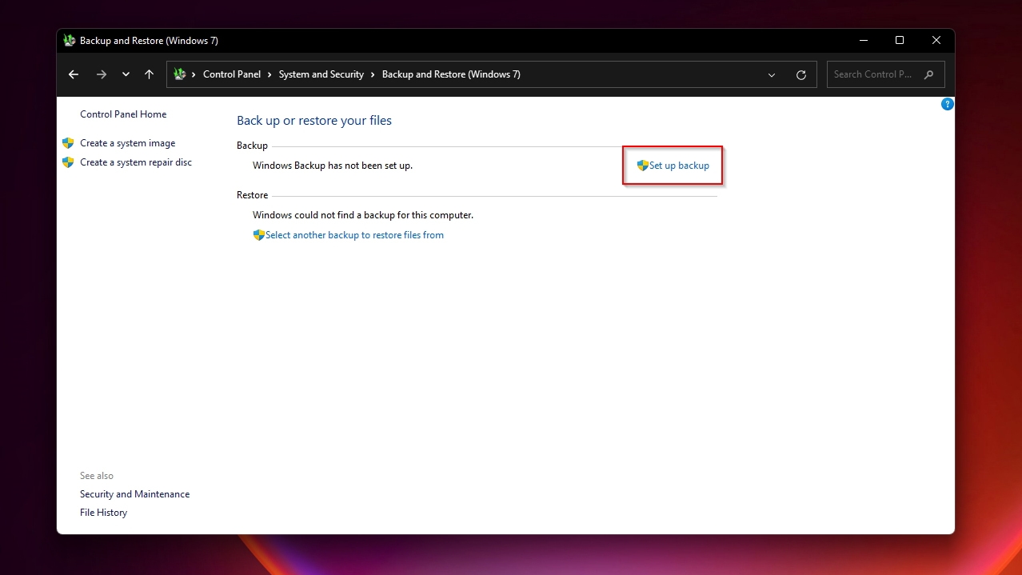Expand the chevron after System and Security
Image resolution: width=1022 pixels, height=575 pixels.
[x=373, y=74]
